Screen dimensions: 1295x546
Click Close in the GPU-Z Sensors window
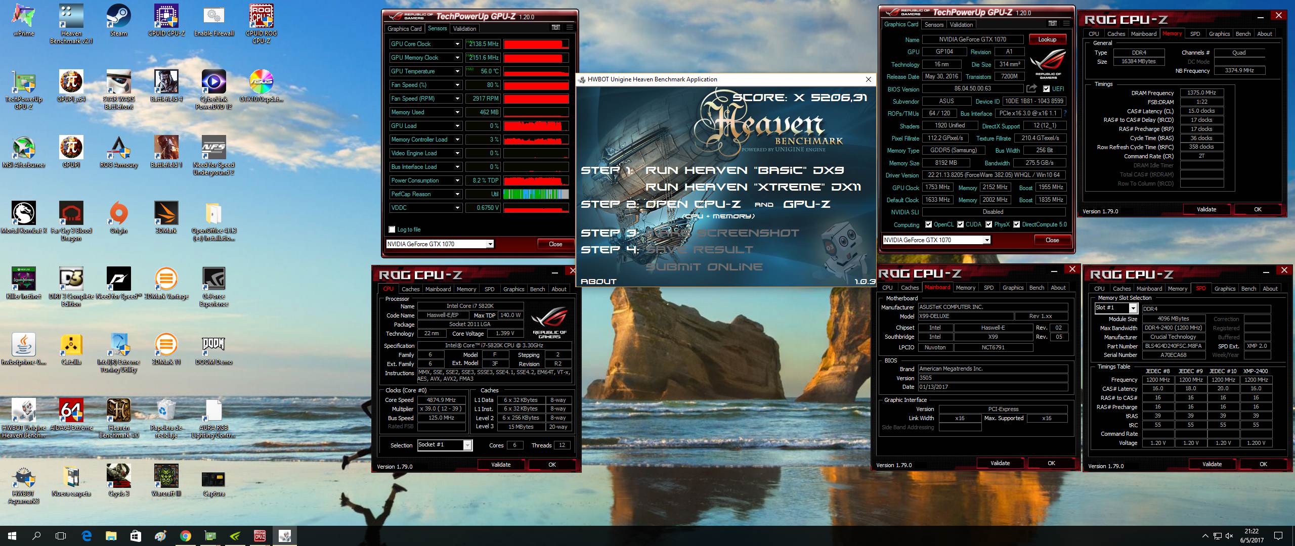coord(555,244)
